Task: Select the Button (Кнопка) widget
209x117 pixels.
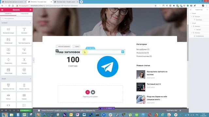Action: point(24,51)
